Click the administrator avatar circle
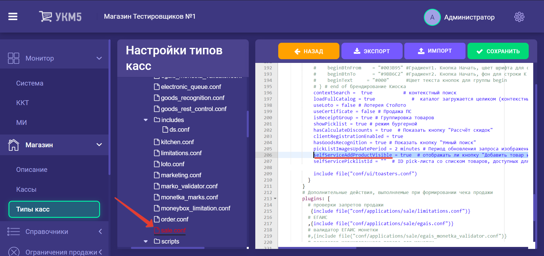 432,17
